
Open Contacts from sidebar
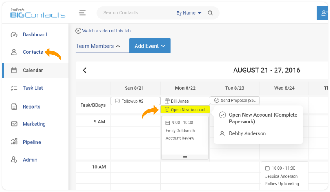click(x=33, y=52)
